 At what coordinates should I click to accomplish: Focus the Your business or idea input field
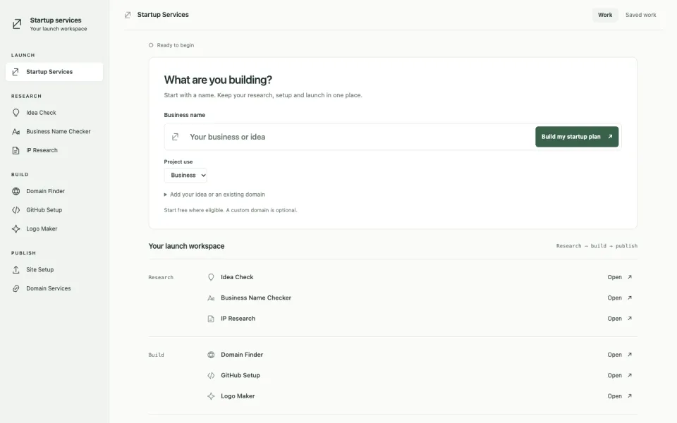click(x=358, y=137)
